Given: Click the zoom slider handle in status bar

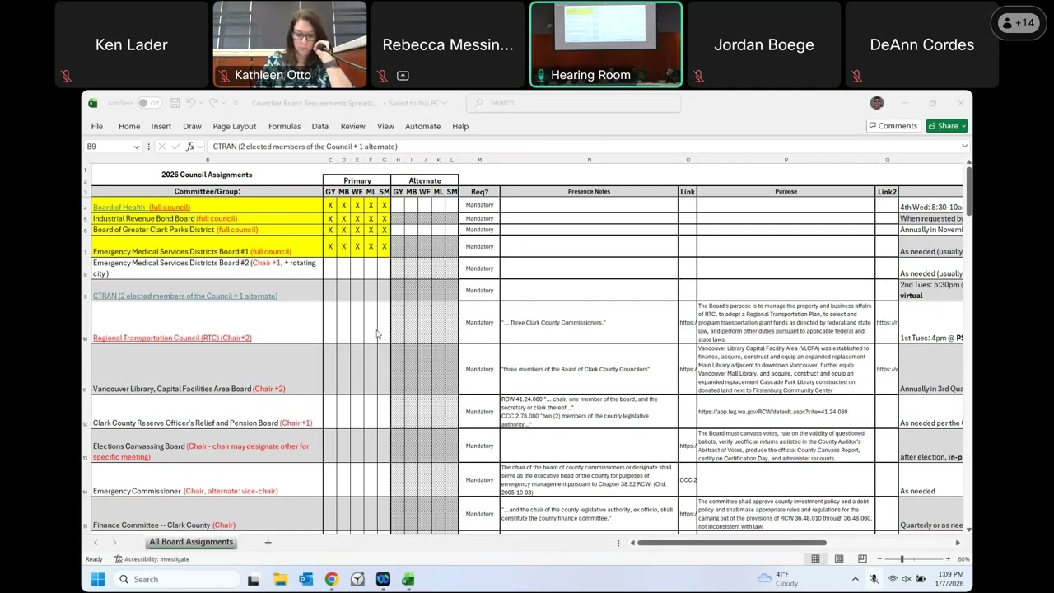Looking at the screenshot, I should click(x=902, y=559).
